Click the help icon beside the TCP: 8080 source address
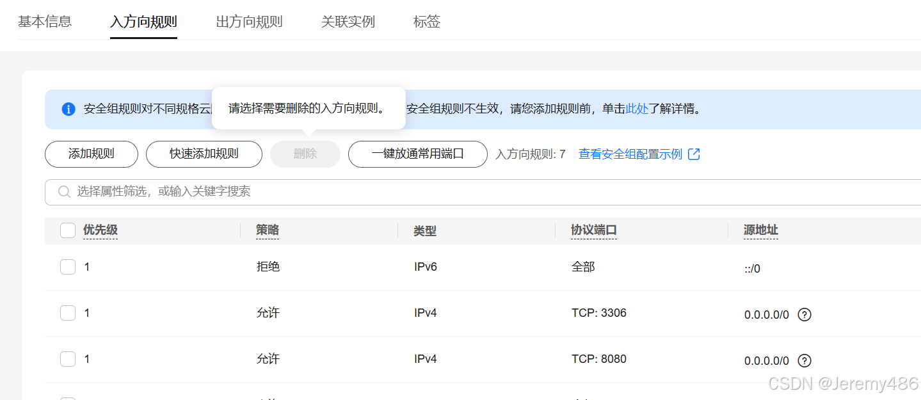Screen dimensions: 921x400 click(805, 360)
